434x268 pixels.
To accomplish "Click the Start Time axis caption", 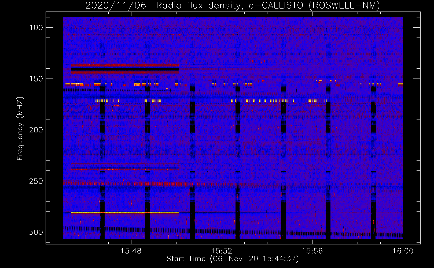I will pos(233,259).
